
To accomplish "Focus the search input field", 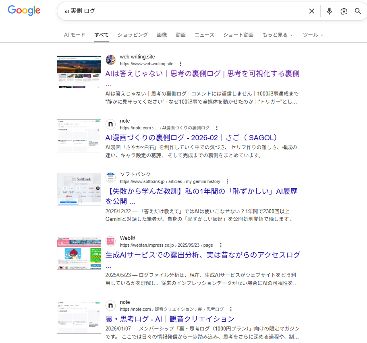I will 181,11.
